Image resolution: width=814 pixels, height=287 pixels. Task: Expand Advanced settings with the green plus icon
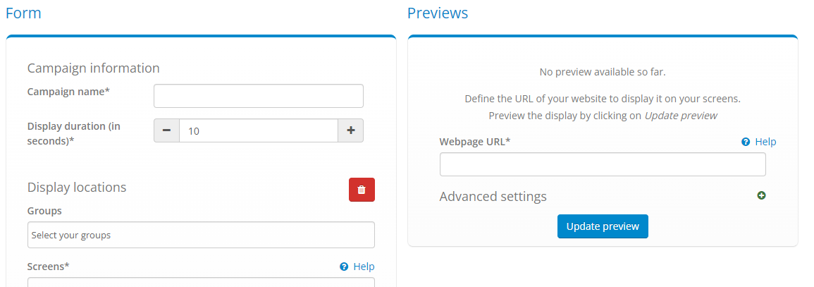pyautogui.click(x=761, y=195)
